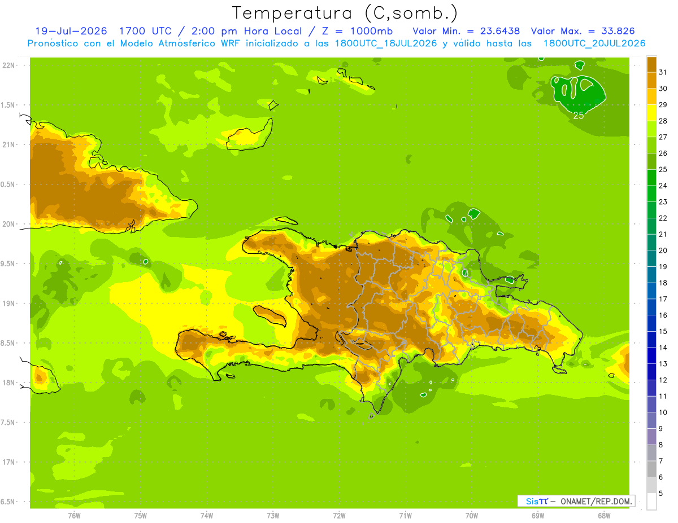Click the legend value "28"

coord(663,121)
